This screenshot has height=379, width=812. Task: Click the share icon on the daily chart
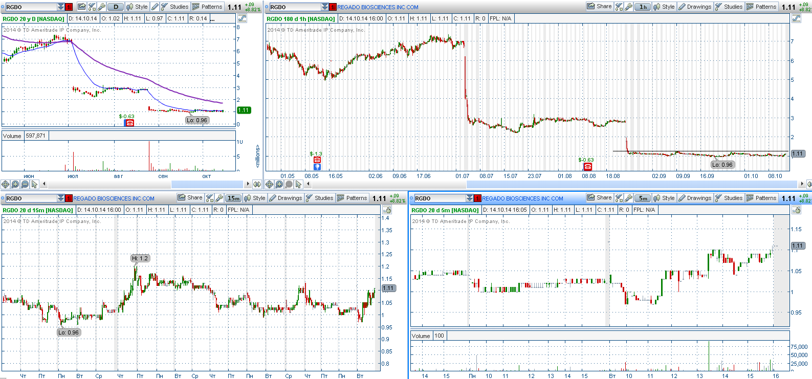(82, 7)
